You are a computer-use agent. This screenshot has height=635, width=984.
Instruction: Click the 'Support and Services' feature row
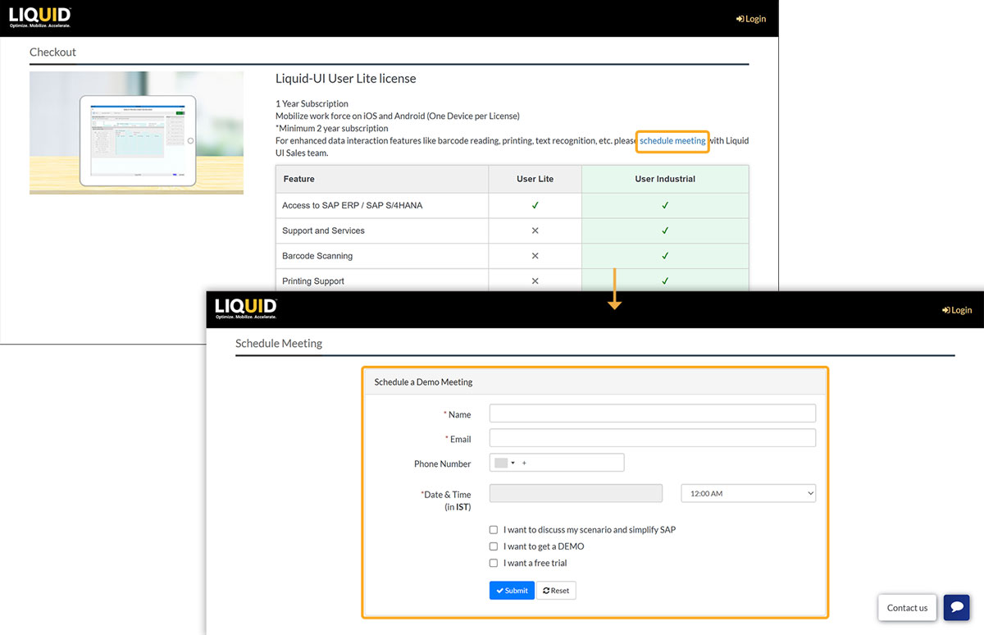512,231
